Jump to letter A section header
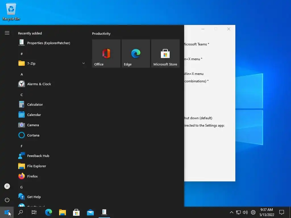291x218 pixels. coord(22,74)
